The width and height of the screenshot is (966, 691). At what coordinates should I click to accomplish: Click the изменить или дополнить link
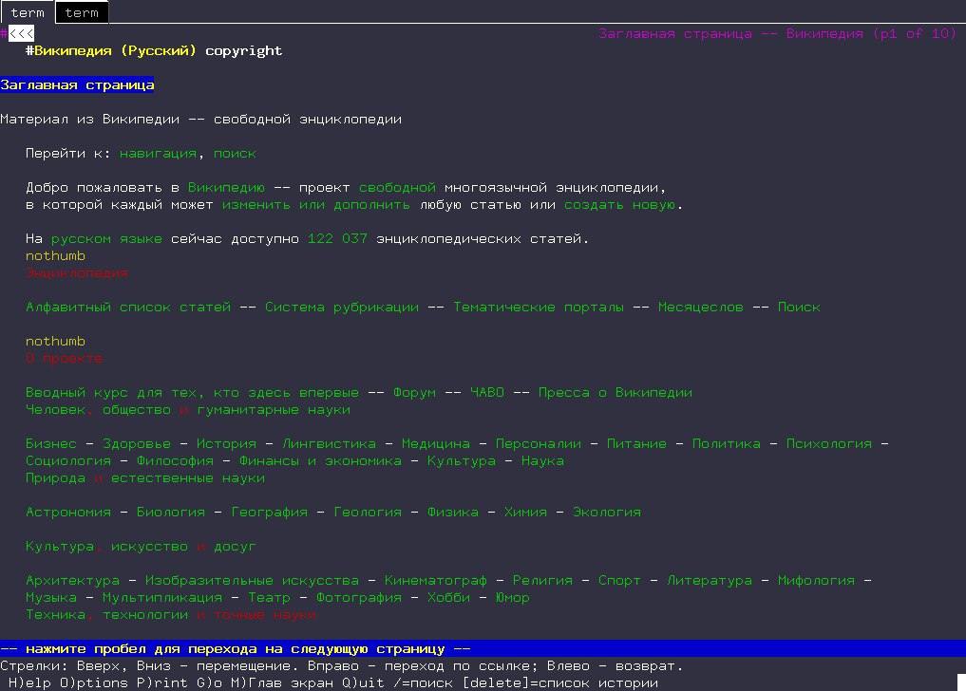pyautogui.click(x=316, y=204)
